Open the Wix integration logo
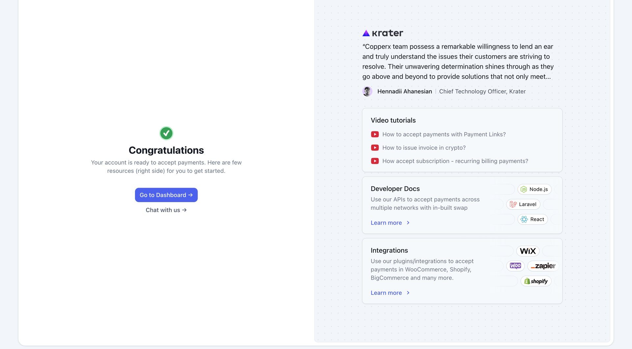 pyautogui.click(x=527, y=251)
